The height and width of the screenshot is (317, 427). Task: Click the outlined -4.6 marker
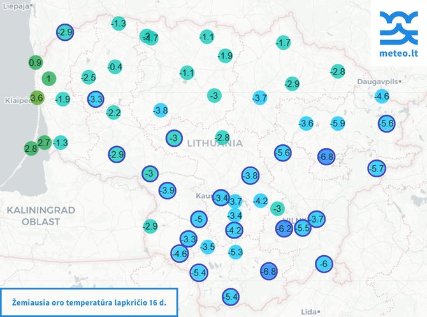coord(180,253)
